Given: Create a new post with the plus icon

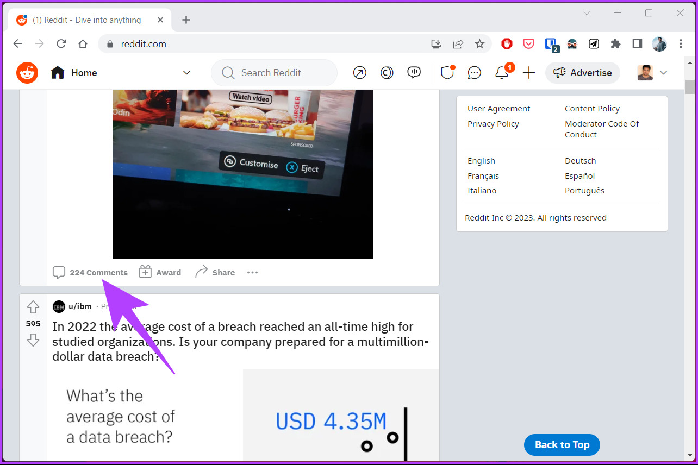Looking at the screenshot, I should click(x=528, y=72).
